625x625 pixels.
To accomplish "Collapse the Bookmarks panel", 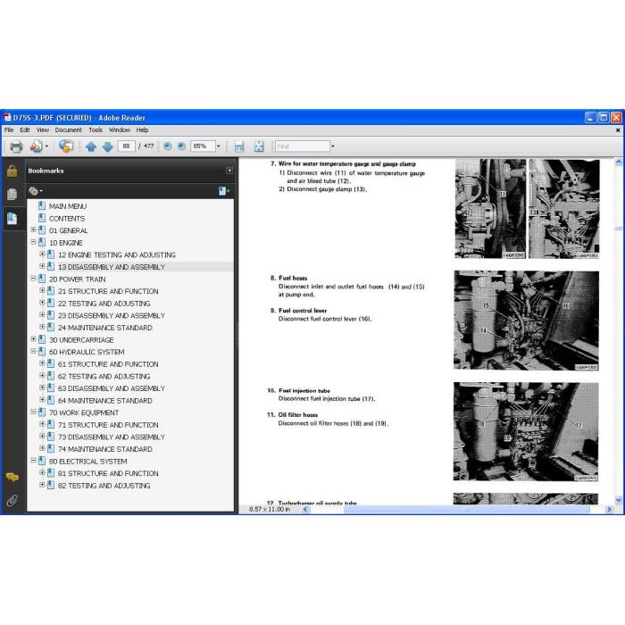I will pyautogui.click(x=229, y=171).
